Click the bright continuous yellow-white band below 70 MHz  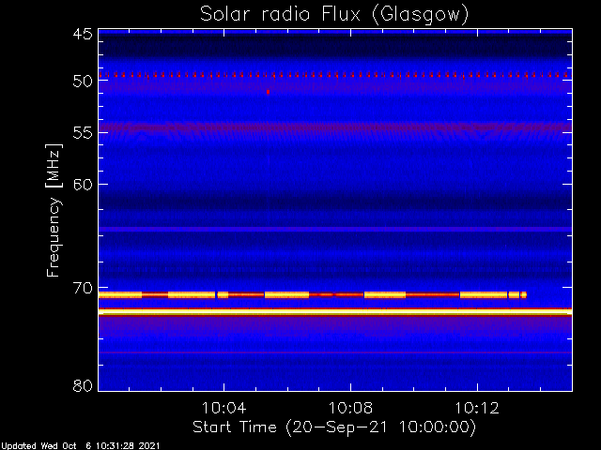coord(335,312)
